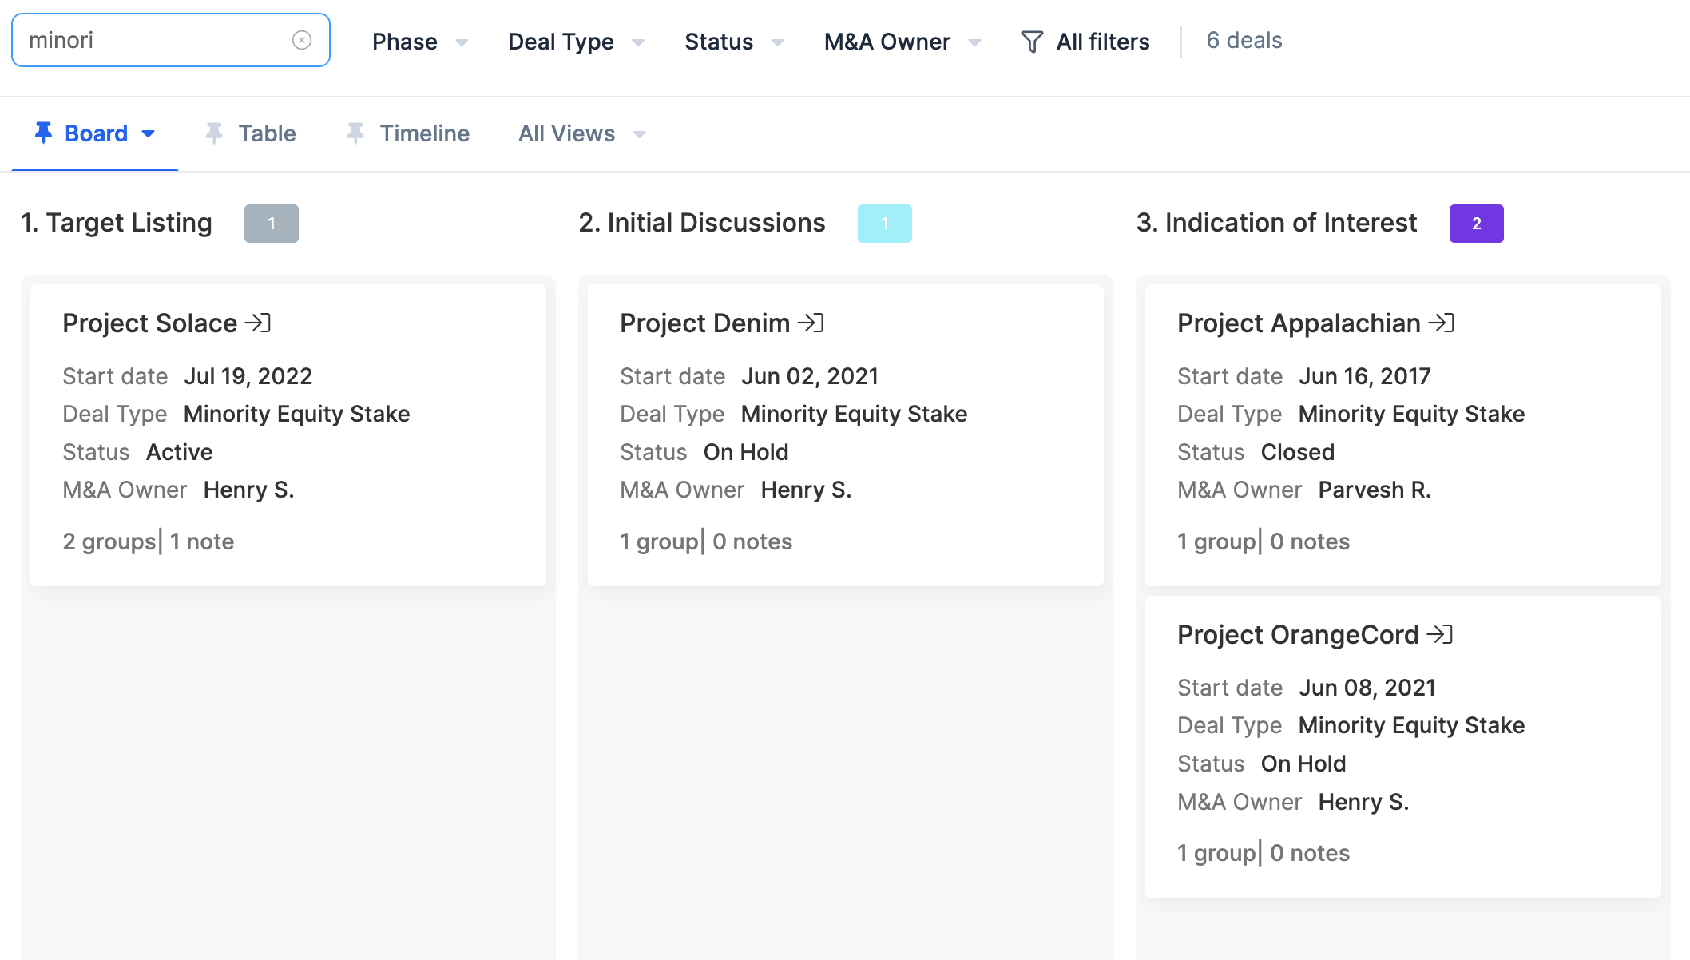Viewport: 1690px width, 960px height.
Task: Toggle the pin icon on Table view
Action: tap(214, 133)
